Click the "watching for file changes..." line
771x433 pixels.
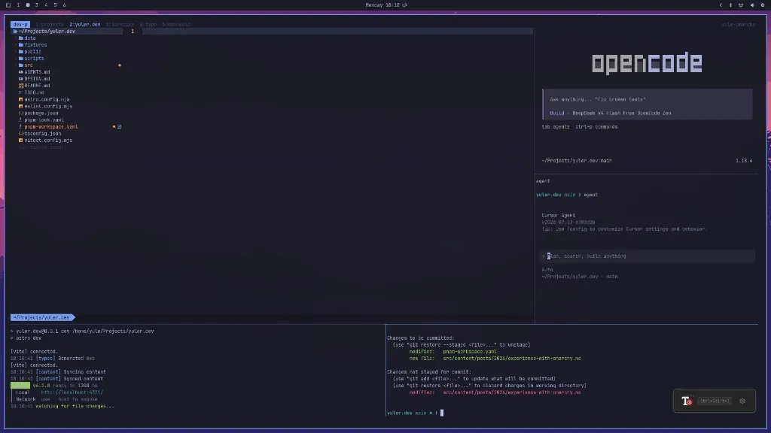tap(75, 406)
